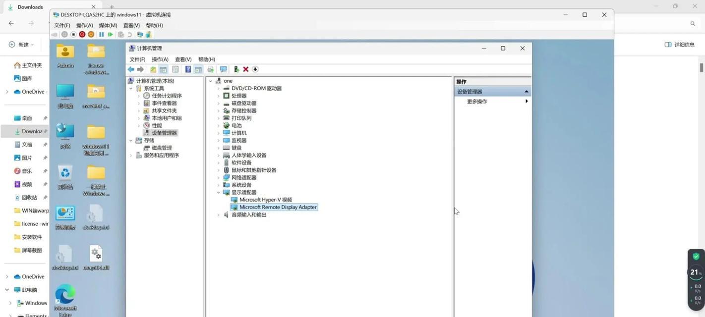This screenshot has height=317, width=705.
Task: Click the orange save-state button in VM toolbar
Action: [91, 35]
